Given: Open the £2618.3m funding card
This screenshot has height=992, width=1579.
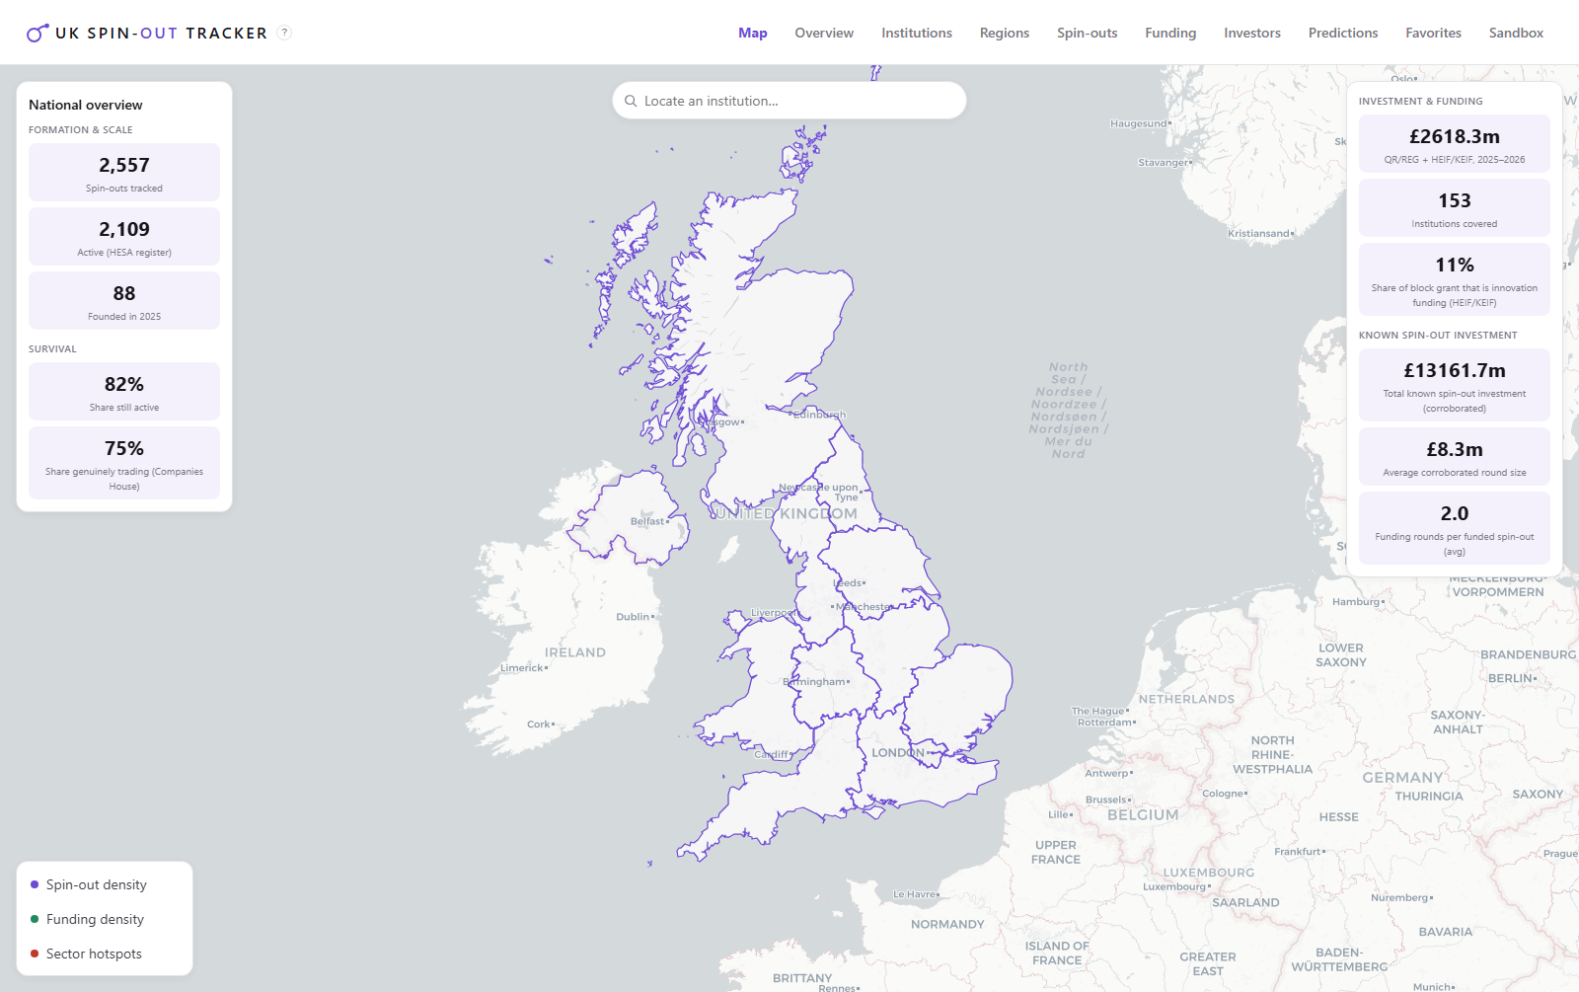Looking at the screenshot, I should (1455, 144).
